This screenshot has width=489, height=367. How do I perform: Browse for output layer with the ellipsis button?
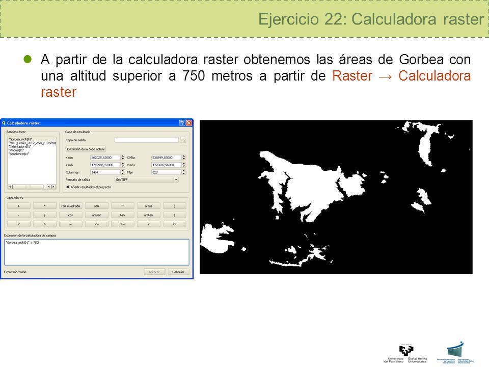coord(183,140)
